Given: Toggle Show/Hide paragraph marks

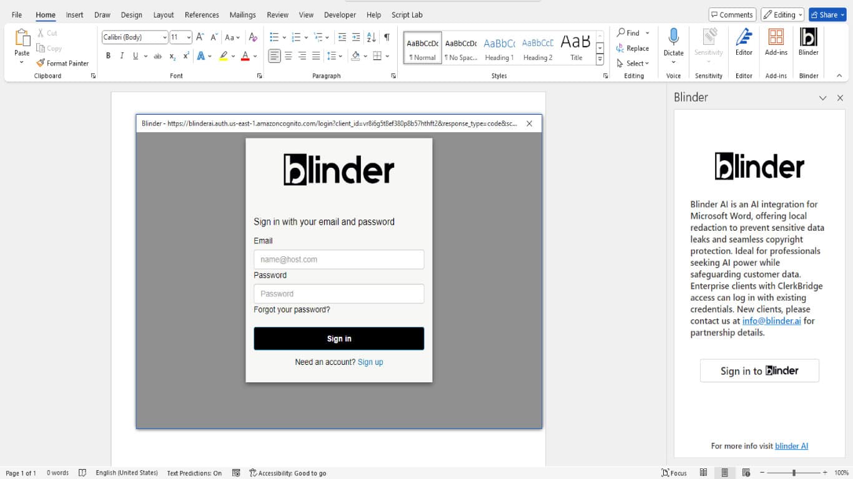Looking at the screenshot, I should coord(387,37).
